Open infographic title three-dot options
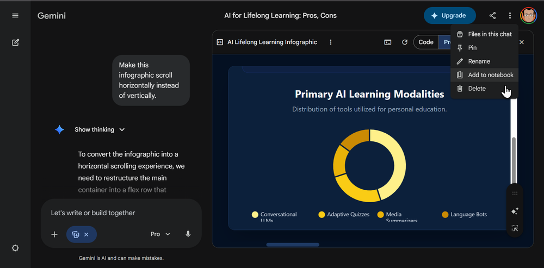The image size is (544, 268). tap(330, 42)
